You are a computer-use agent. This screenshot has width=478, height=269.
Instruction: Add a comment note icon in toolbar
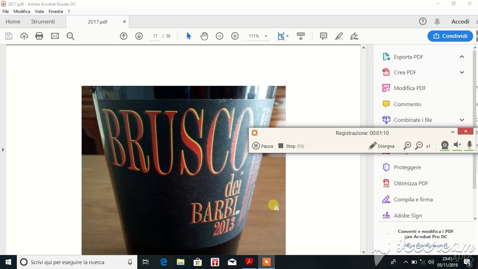coord(323,36)
